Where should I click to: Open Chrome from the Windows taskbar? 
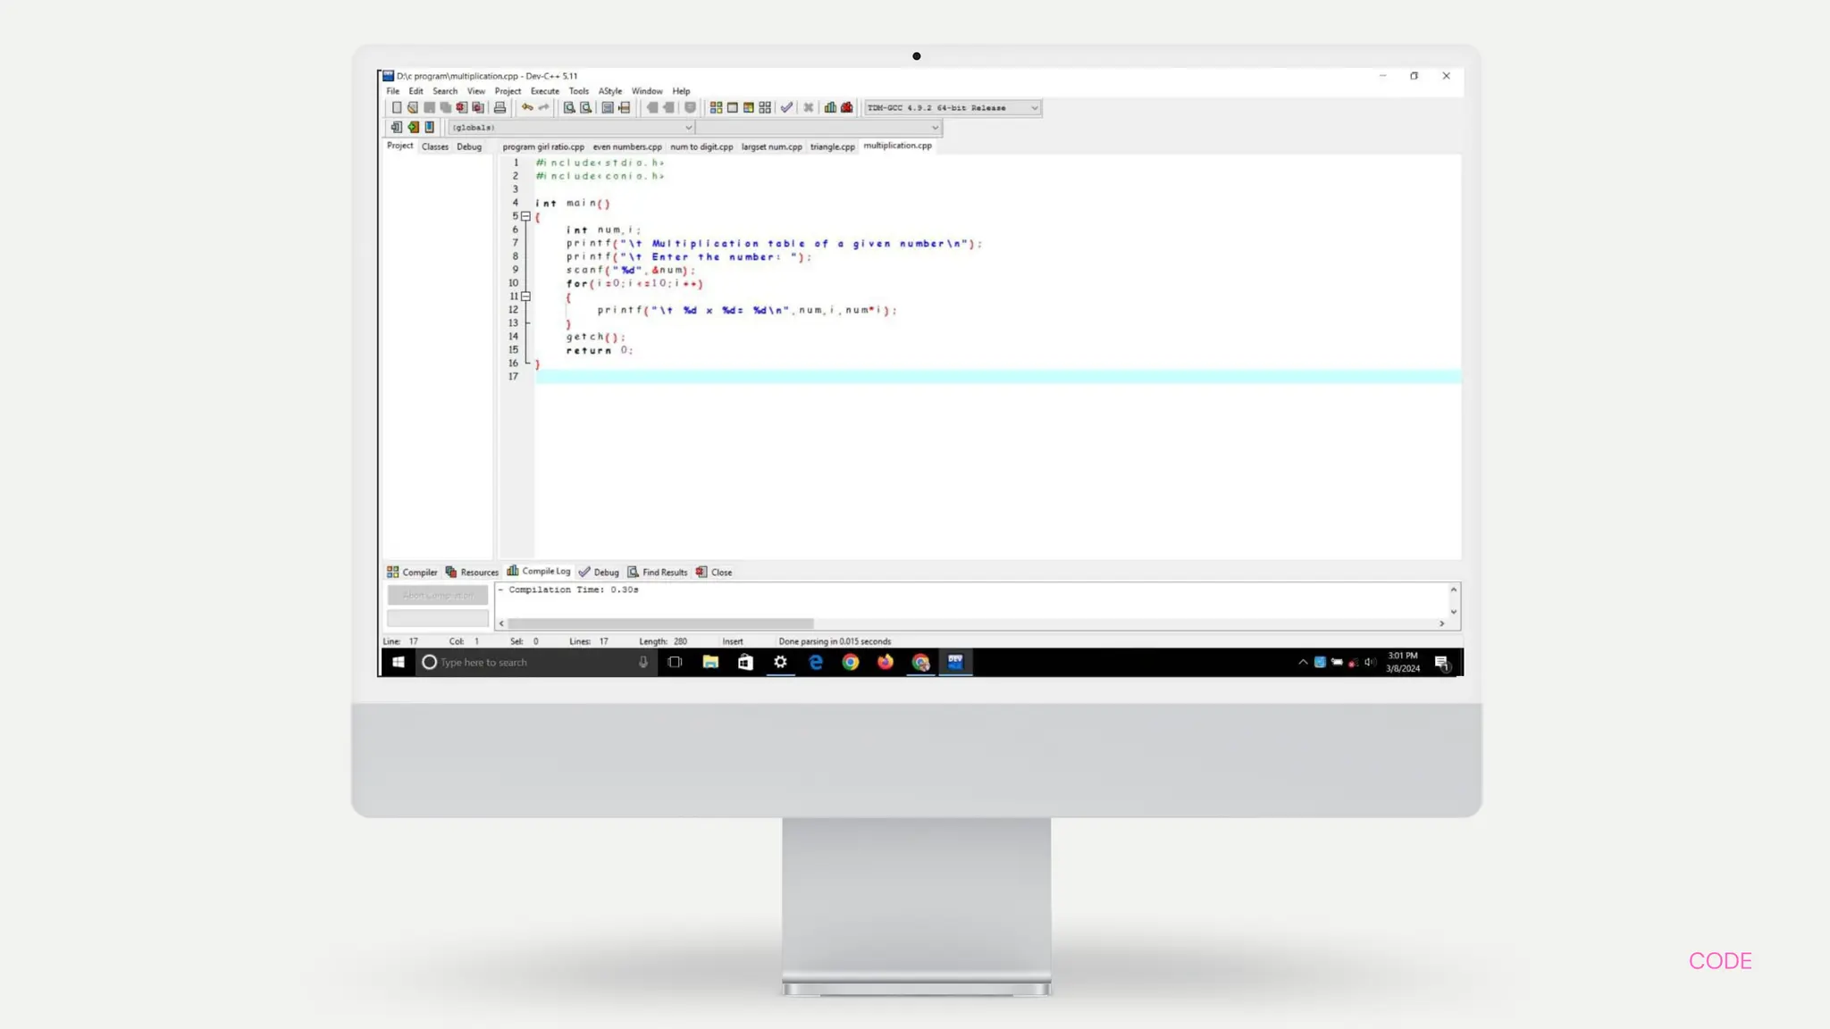[851, 662]
